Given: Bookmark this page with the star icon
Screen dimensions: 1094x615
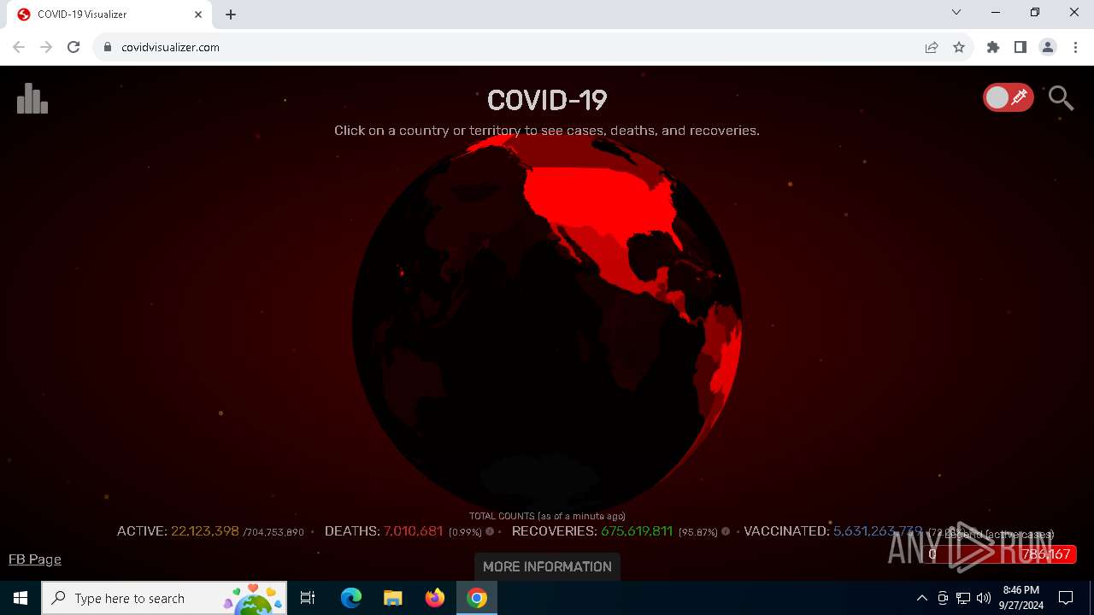Looking at the screenshot, I should click(x=959, y=47).
